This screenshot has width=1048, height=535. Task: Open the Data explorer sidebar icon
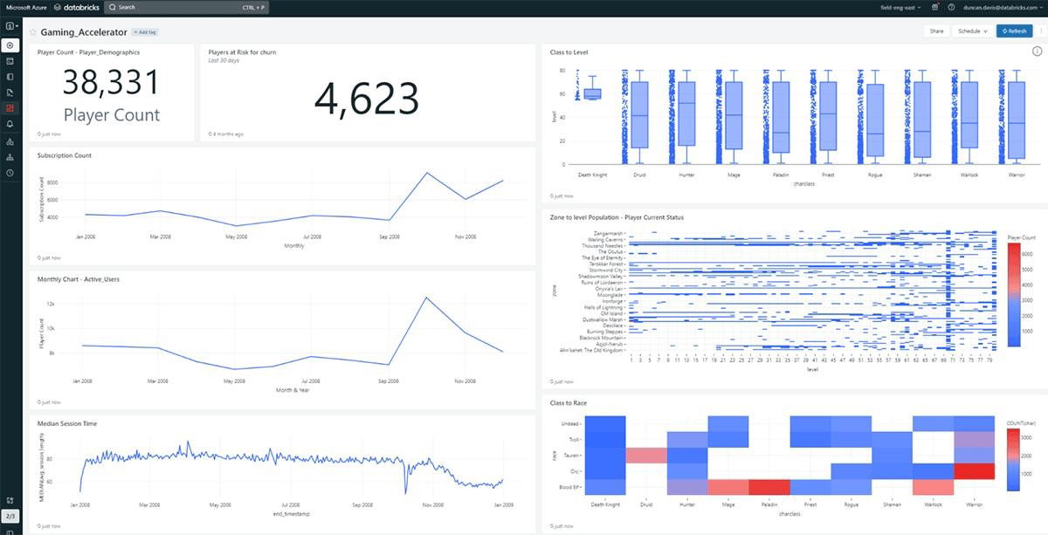pyautogui.click(x=10, y=141)
